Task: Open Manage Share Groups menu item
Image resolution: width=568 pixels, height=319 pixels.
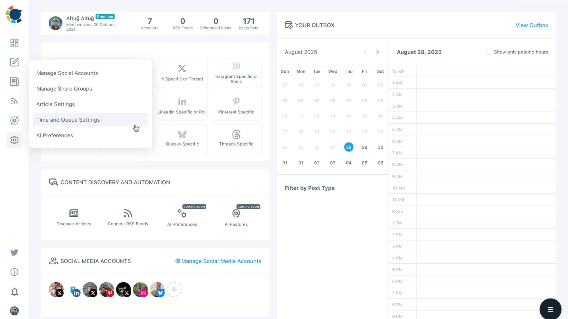Action: click(64, 89)
